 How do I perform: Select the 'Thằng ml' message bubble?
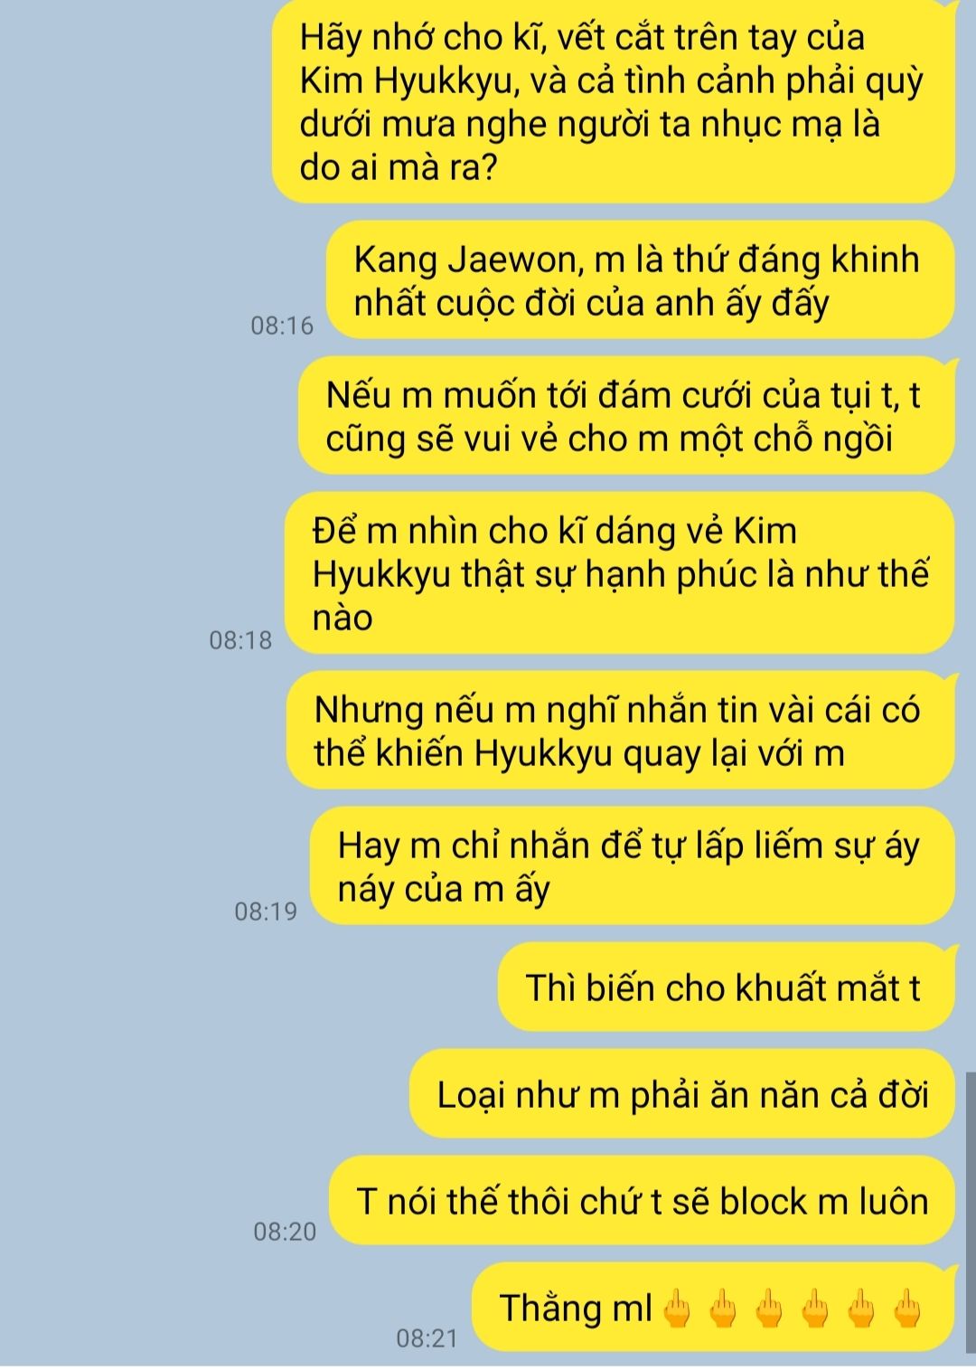point(714,1308)
